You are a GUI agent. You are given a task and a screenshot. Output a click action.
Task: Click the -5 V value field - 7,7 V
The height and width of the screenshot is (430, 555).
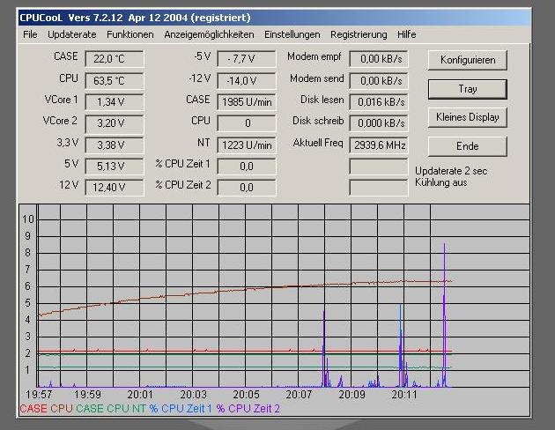pyautogui.click(x=247, y=59)
